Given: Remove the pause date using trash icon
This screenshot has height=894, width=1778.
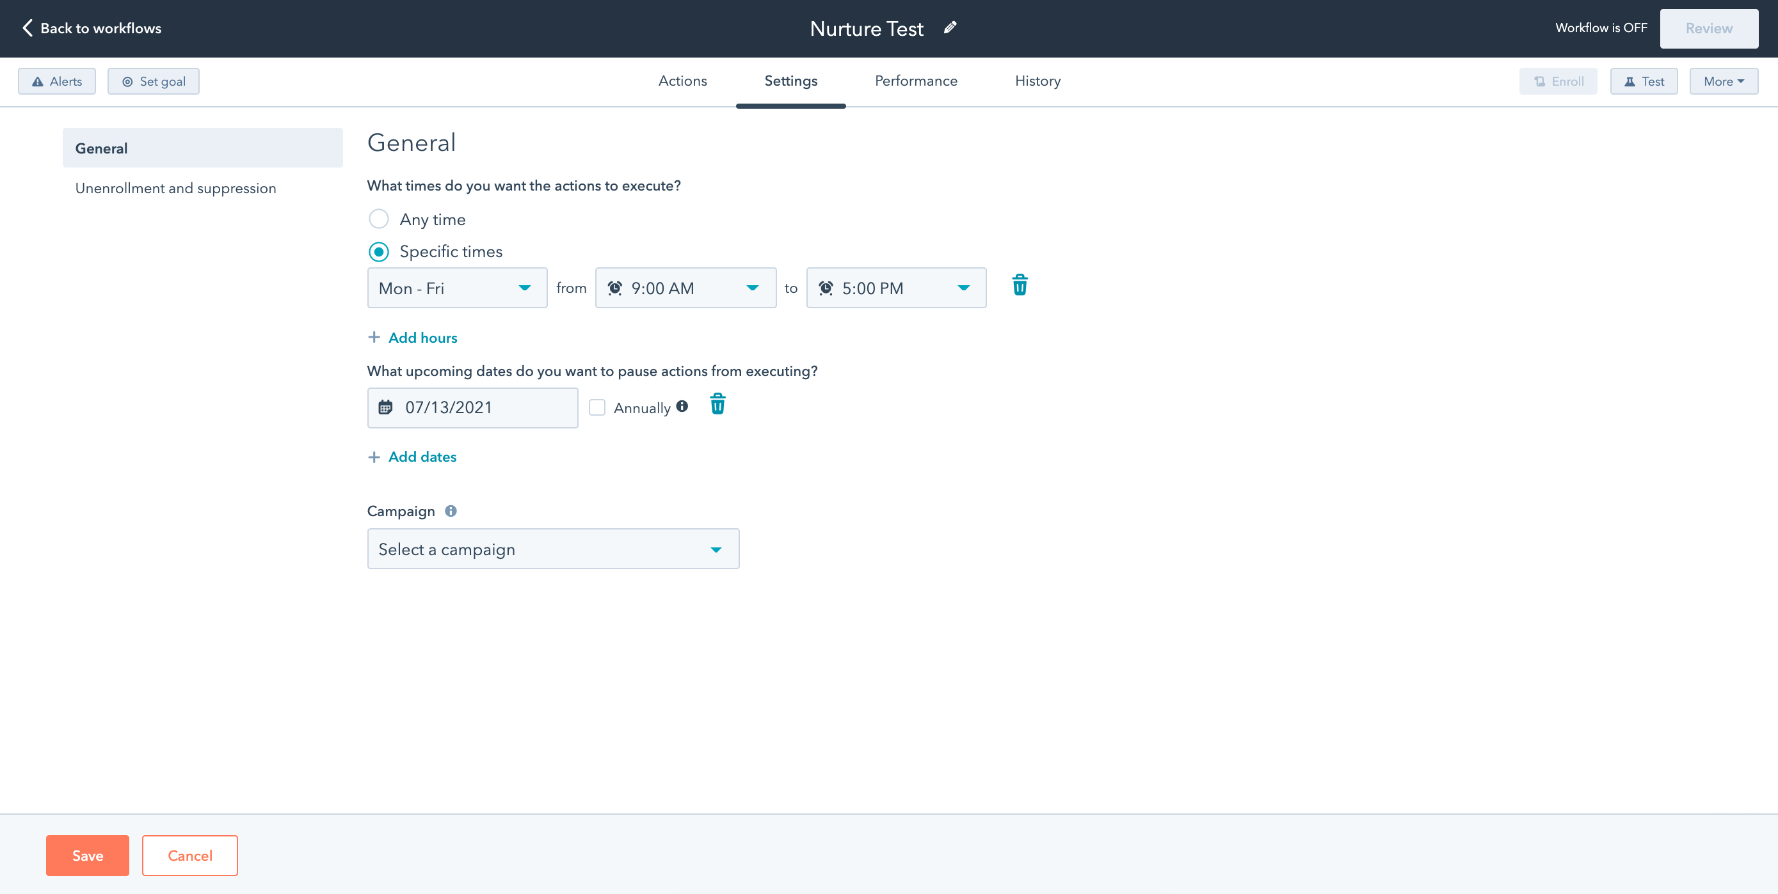Looking at the screenshot, I should (x=717, y=405).
